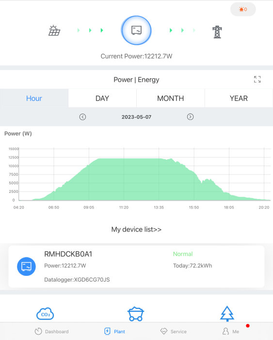Viewport: 273px width, 340px height.
Task: Tap the coal cart icon
Action: 136,314
